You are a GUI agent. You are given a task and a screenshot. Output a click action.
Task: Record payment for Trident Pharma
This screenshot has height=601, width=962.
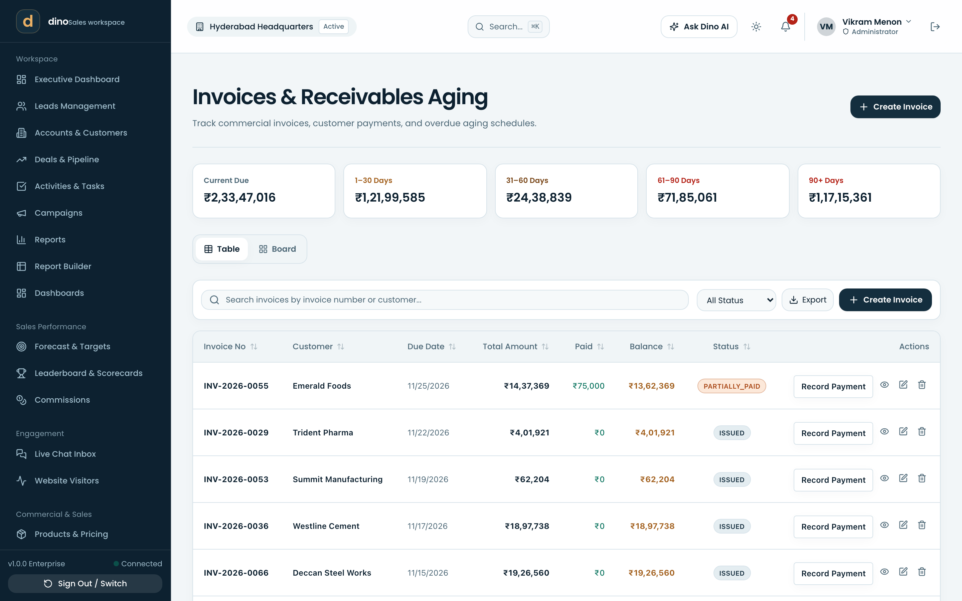(833, 433)
